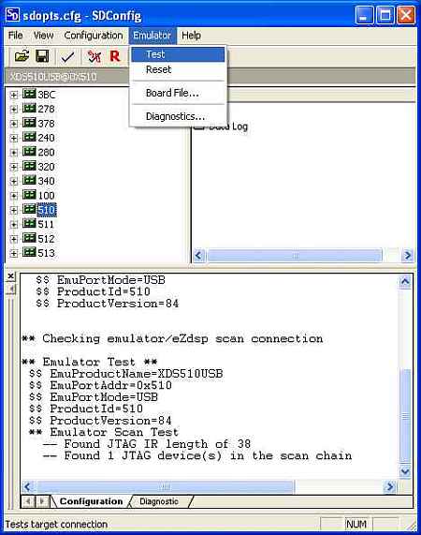Select the 510 tree item
The image size is (421, 535).
click(x=47, y=210)
